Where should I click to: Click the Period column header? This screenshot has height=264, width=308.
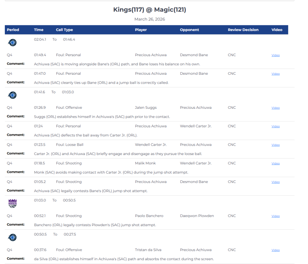(x=13, y=30)
